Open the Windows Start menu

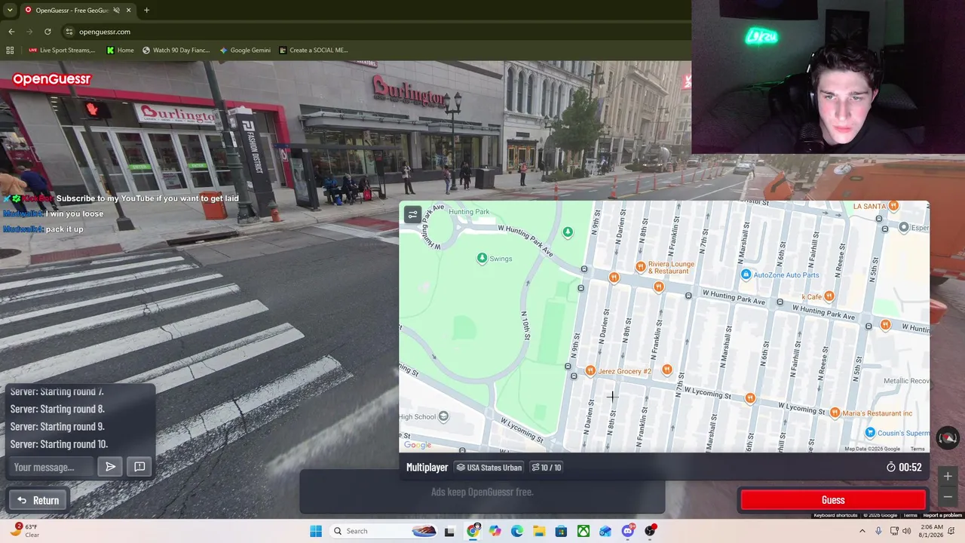coord(316,531)
